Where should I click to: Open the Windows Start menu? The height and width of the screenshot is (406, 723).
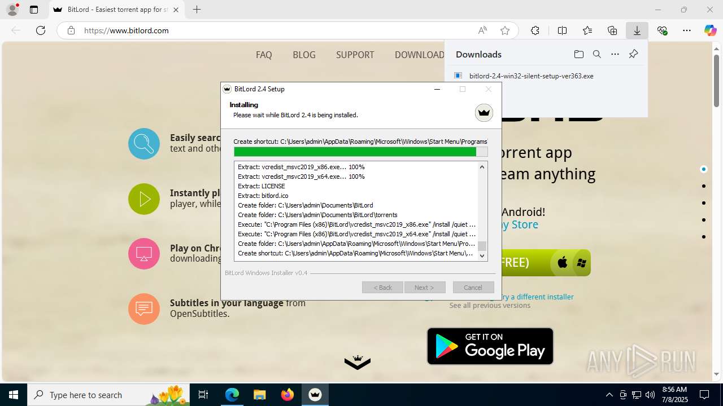pos(14,395)
